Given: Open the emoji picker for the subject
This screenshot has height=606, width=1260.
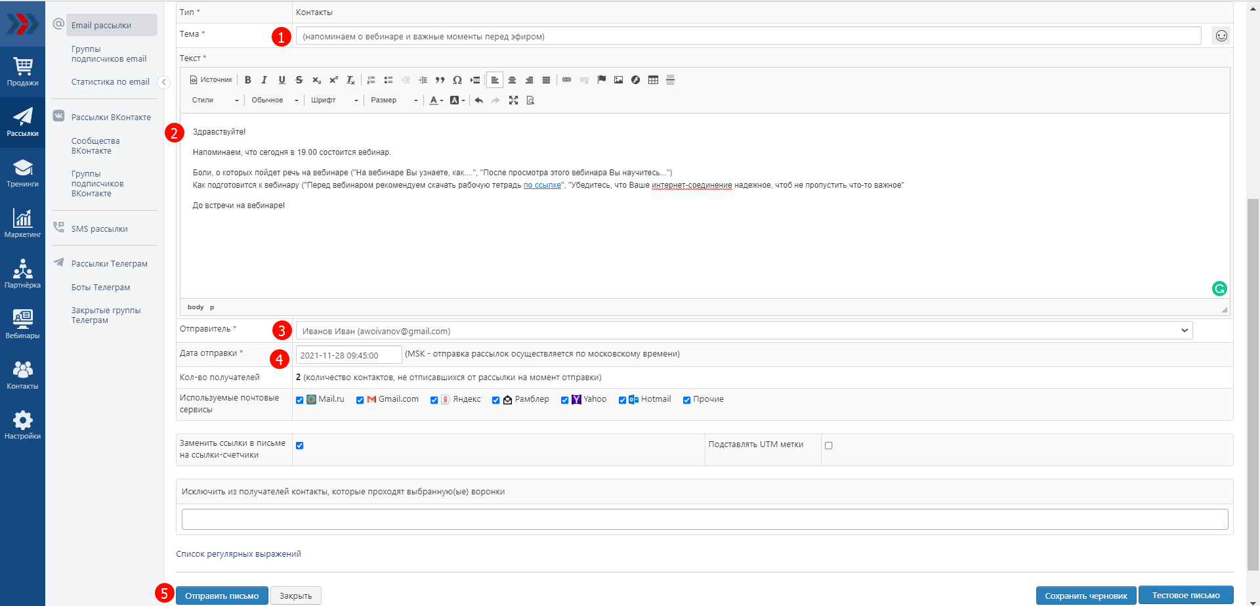Looking at the screenshot, I should 1221,36.
